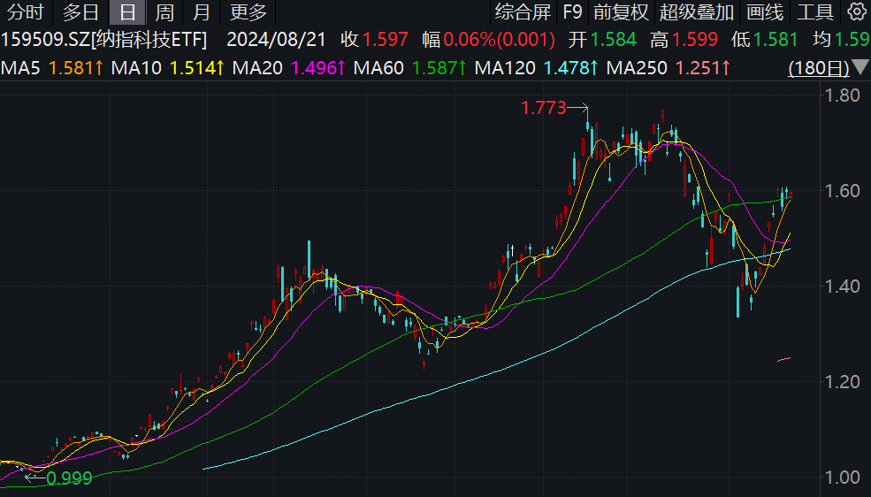Expand the (180日) range dropdown arrow

[x=860, y=68]
